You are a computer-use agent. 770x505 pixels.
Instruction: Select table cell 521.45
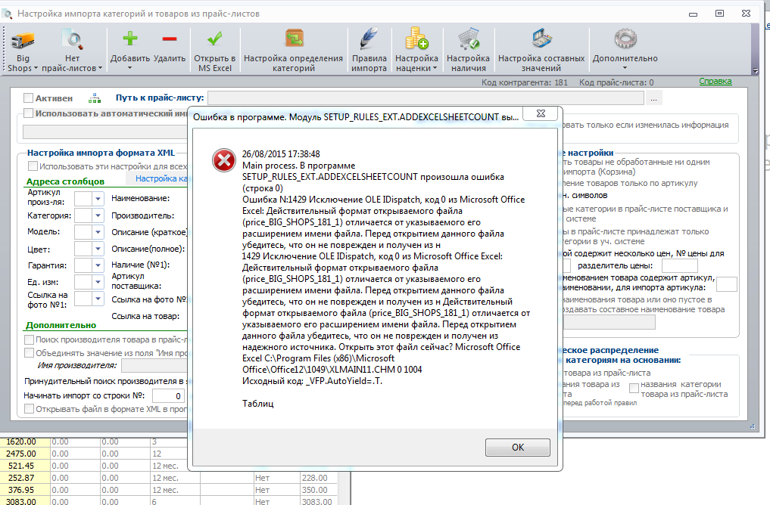coord(26,466)
